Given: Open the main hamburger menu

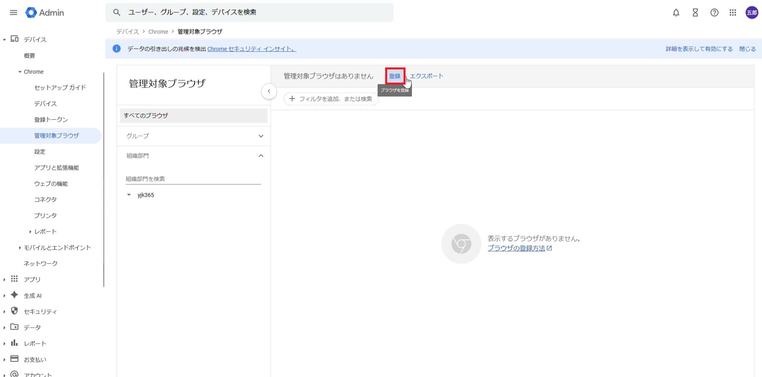Looking at the screenshot, I should (x=13, y=13).
